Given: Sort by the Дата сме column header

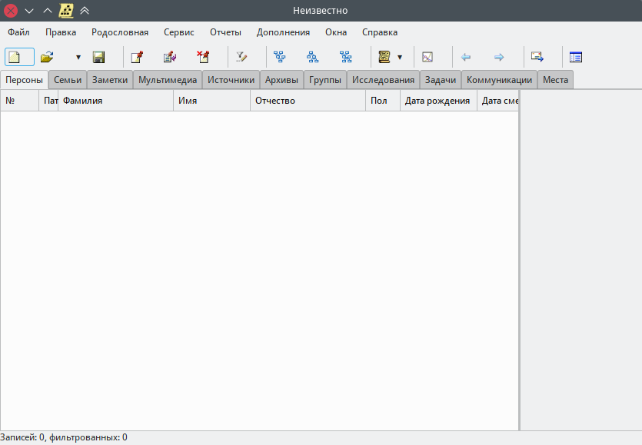Looking at the screenshot, I should [498, 101].
